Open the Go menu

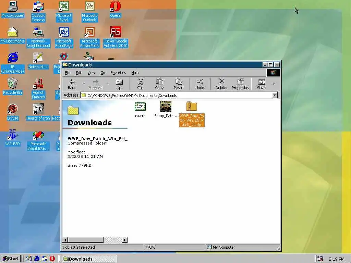pos(103,73)
